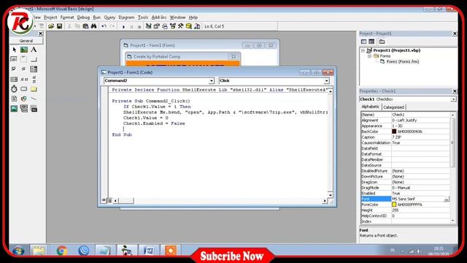This screenshot has height=263, width=467.
Task: Click the BackColor property color swatch
Action: point(394,131)
